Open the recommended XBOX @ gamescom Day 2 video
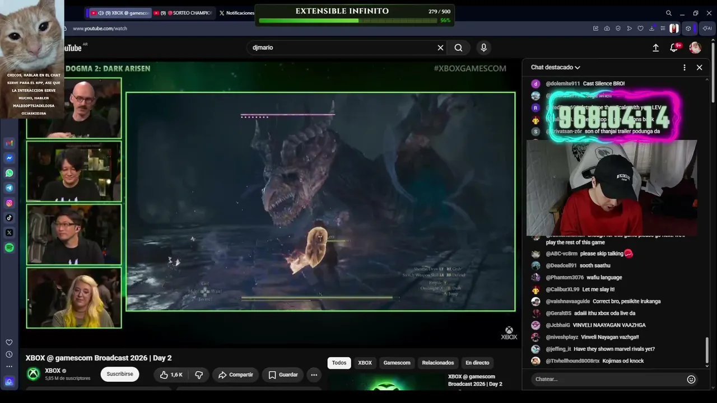Viewport: 717px width, 403px height. tap(475, 380)
